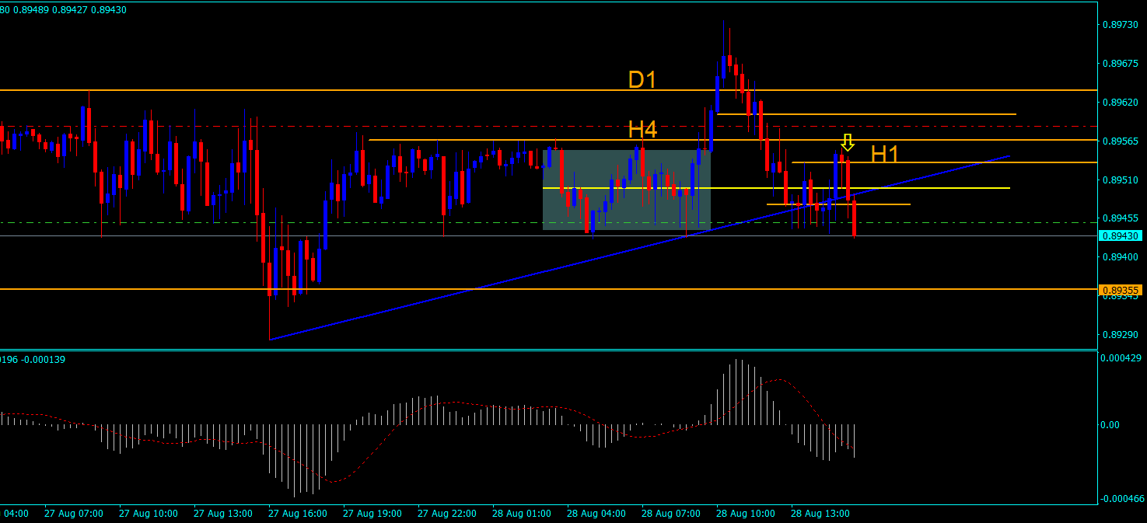1147x523 pixels.
Task: Click the 28 Aug 07:00 time label
Action: [671, 514]
